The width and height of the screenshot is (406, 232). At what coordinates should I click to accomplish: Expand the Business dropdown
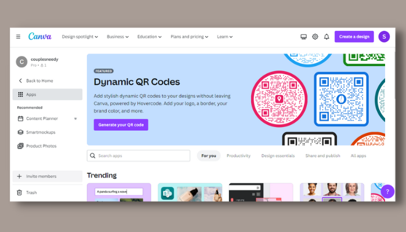tap(118, 37)
